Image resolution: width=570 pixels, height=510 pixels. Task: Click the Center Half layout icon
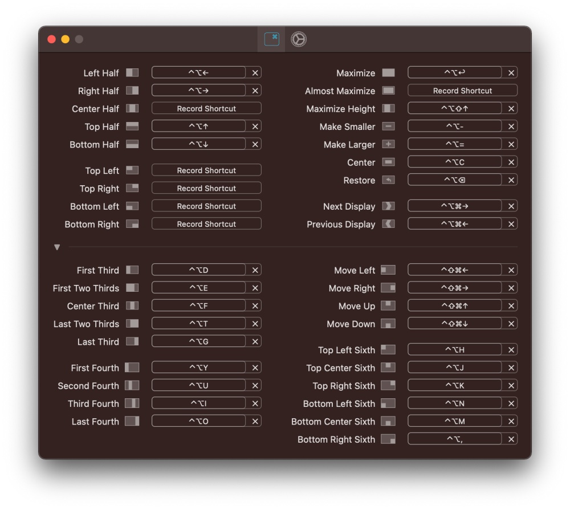pos(132,108)
